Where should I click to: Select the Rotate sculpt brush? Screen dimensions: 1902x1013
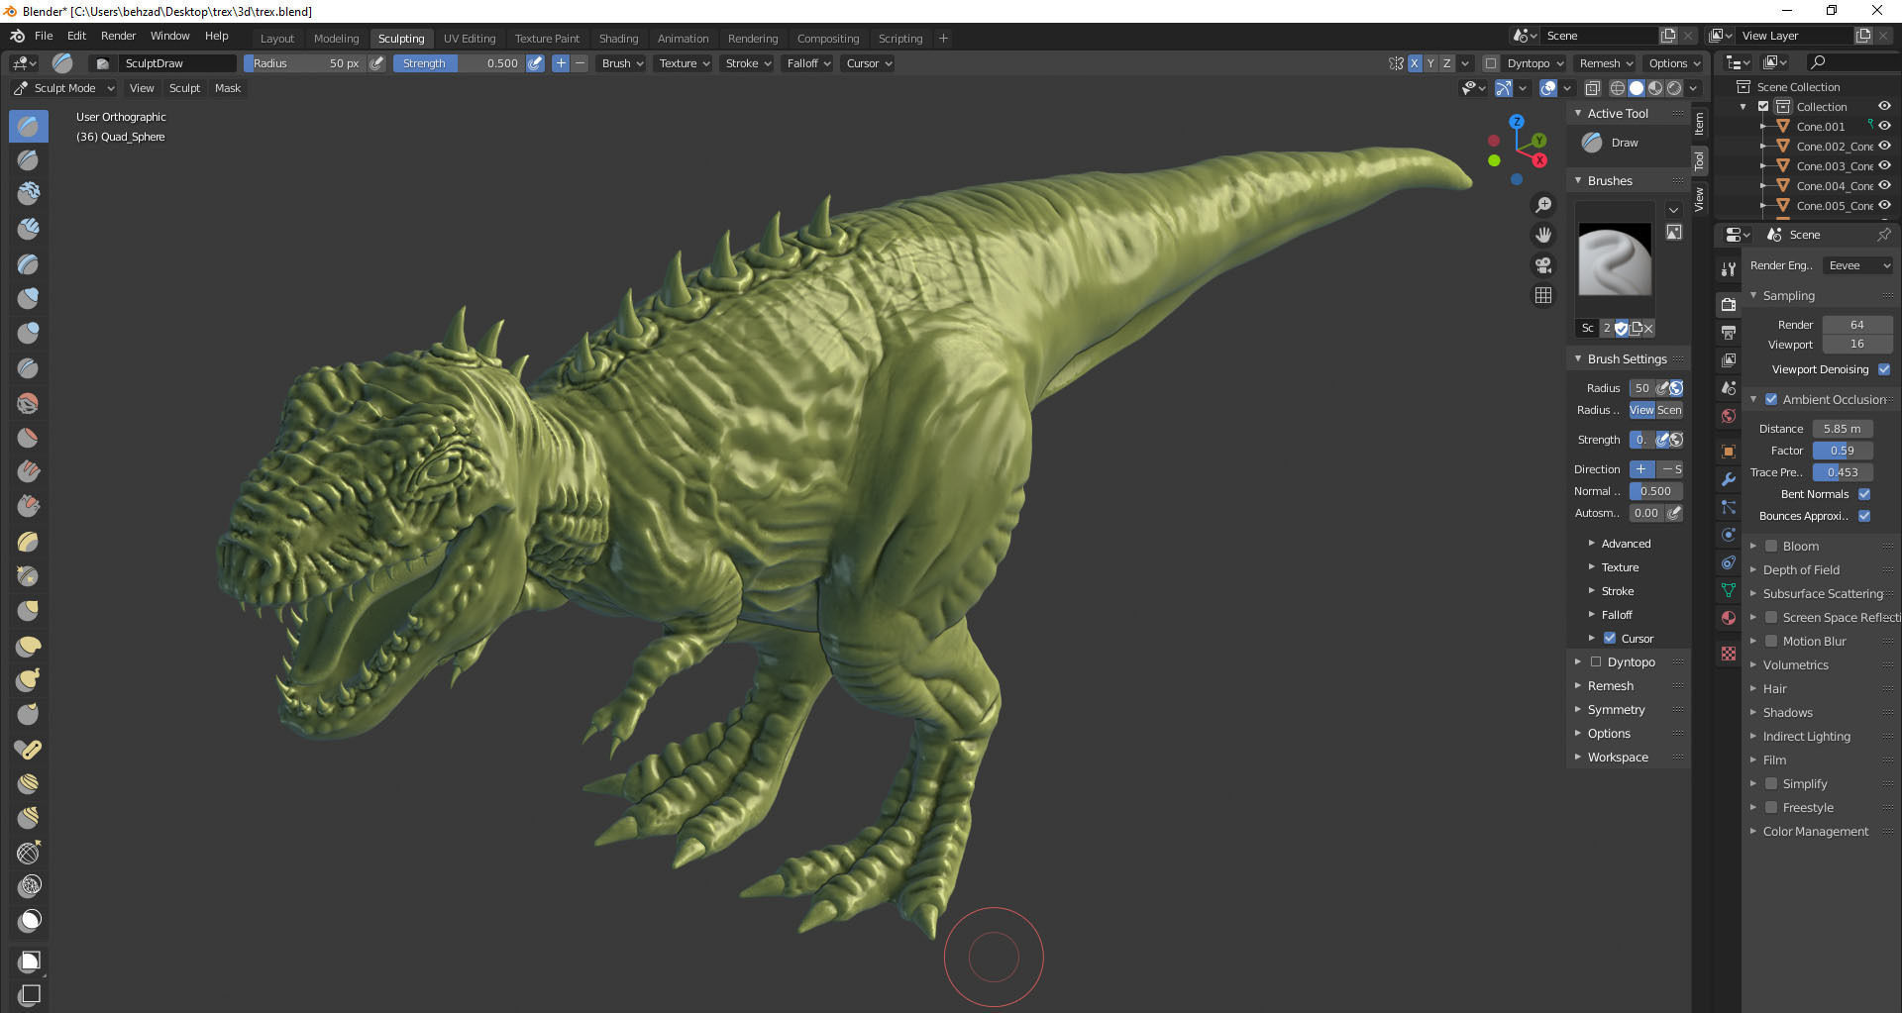point(29,818)
